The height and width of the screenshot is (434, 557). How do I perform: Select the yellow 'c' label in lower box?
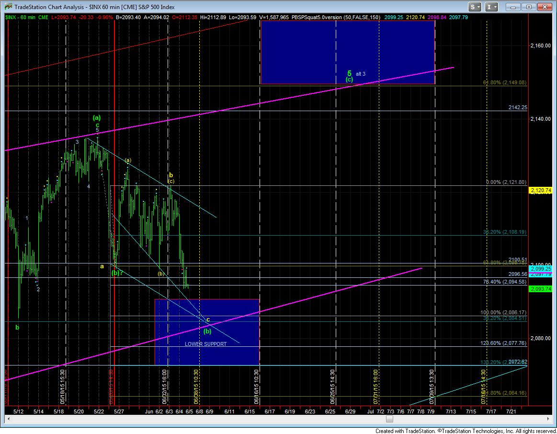tap(208, 320)
